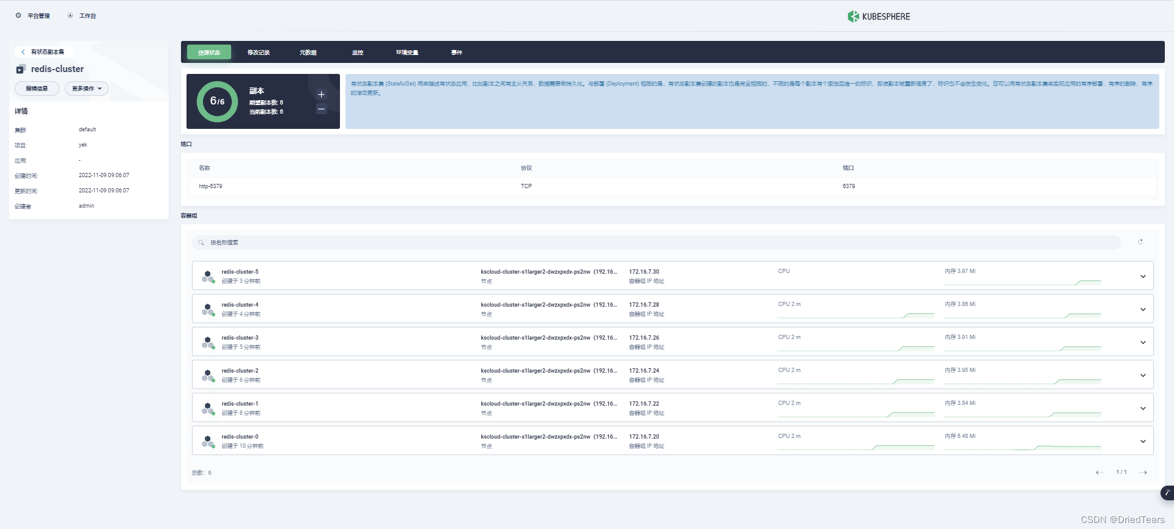Click the 工作台 workbench icon
The height and width of the screenshot is (529, 1174).
pos(70,15)
